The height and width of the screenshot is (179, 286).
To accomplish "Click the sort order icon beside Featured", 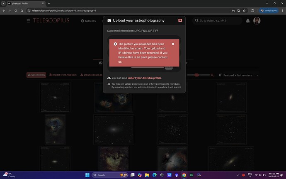I will (221, 75).
